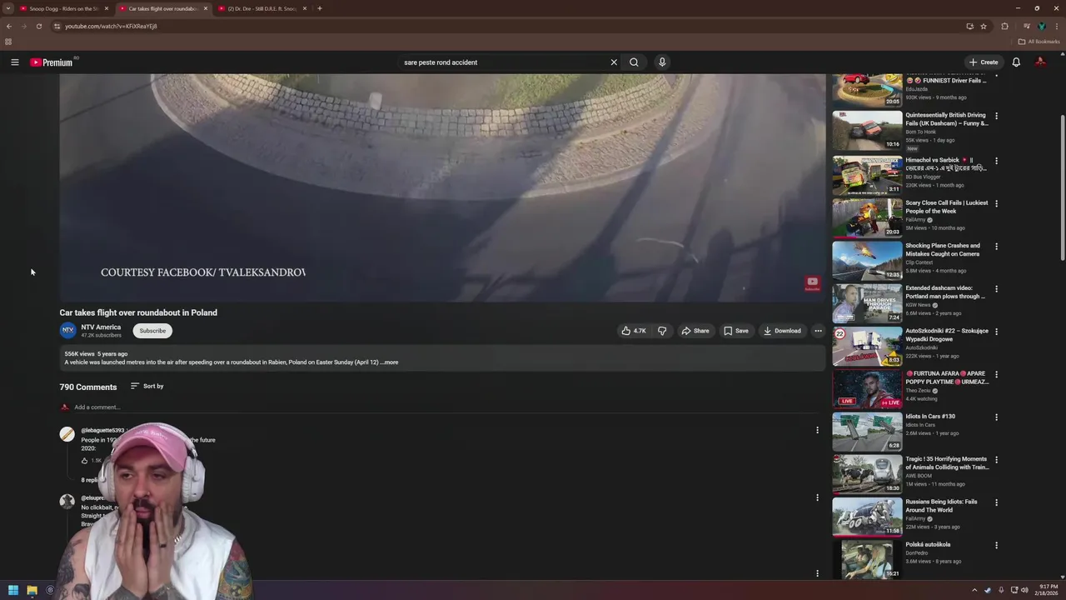This screenshot has height=600, width=1066.
Task: Open Tragic 35 Horrifying Moments thumbnail
Action: [x=867, y=474]
